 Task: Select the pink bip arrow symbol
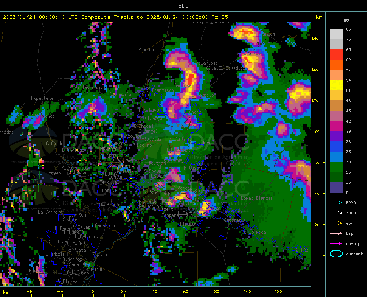[x=336, y=234]
